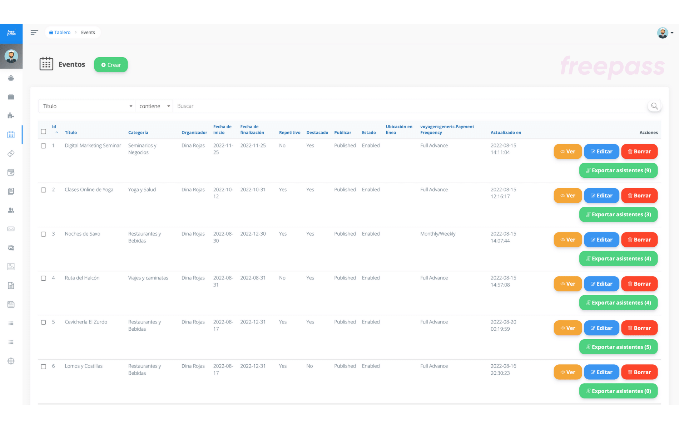Go to Tablero breadcrumb link
Image resolution: width=679 pixels, height=429 pixels.
point(60,33)
